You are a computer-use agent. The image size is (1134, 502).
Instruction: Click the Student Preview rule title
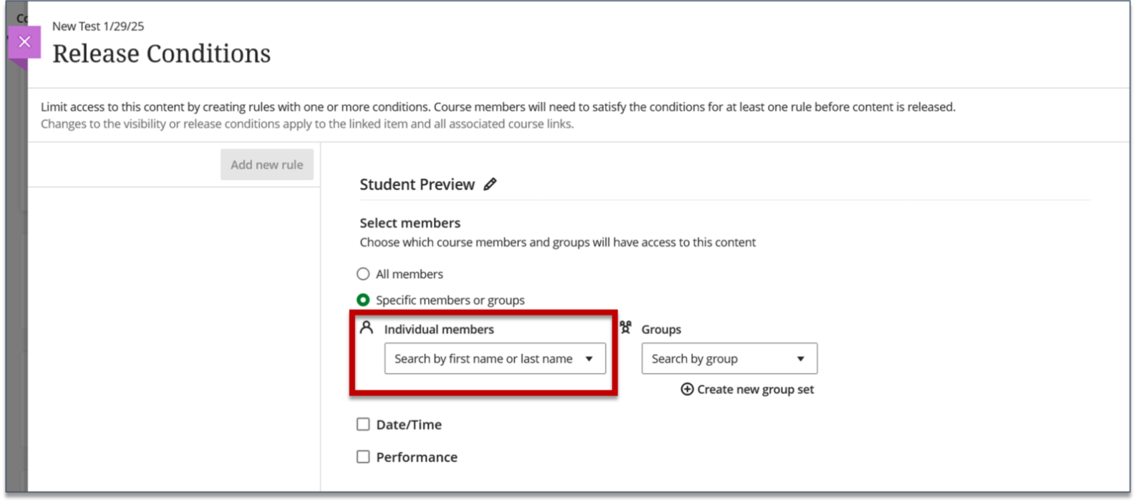tap(417, 184)
